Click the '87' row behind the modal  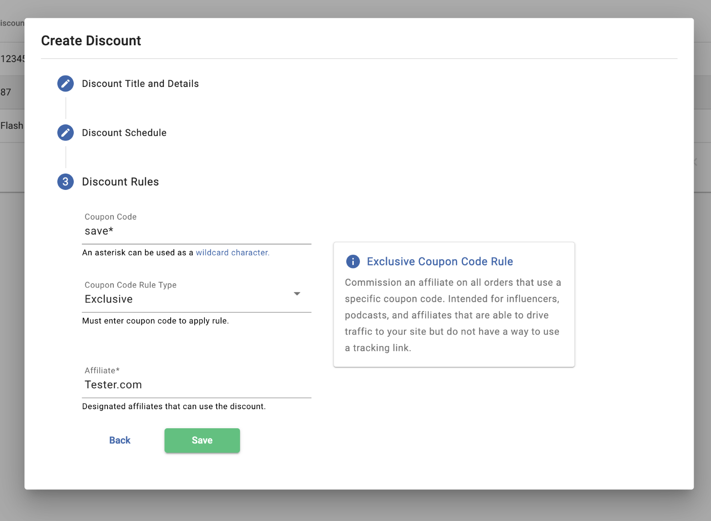click(x=6, y=92)
